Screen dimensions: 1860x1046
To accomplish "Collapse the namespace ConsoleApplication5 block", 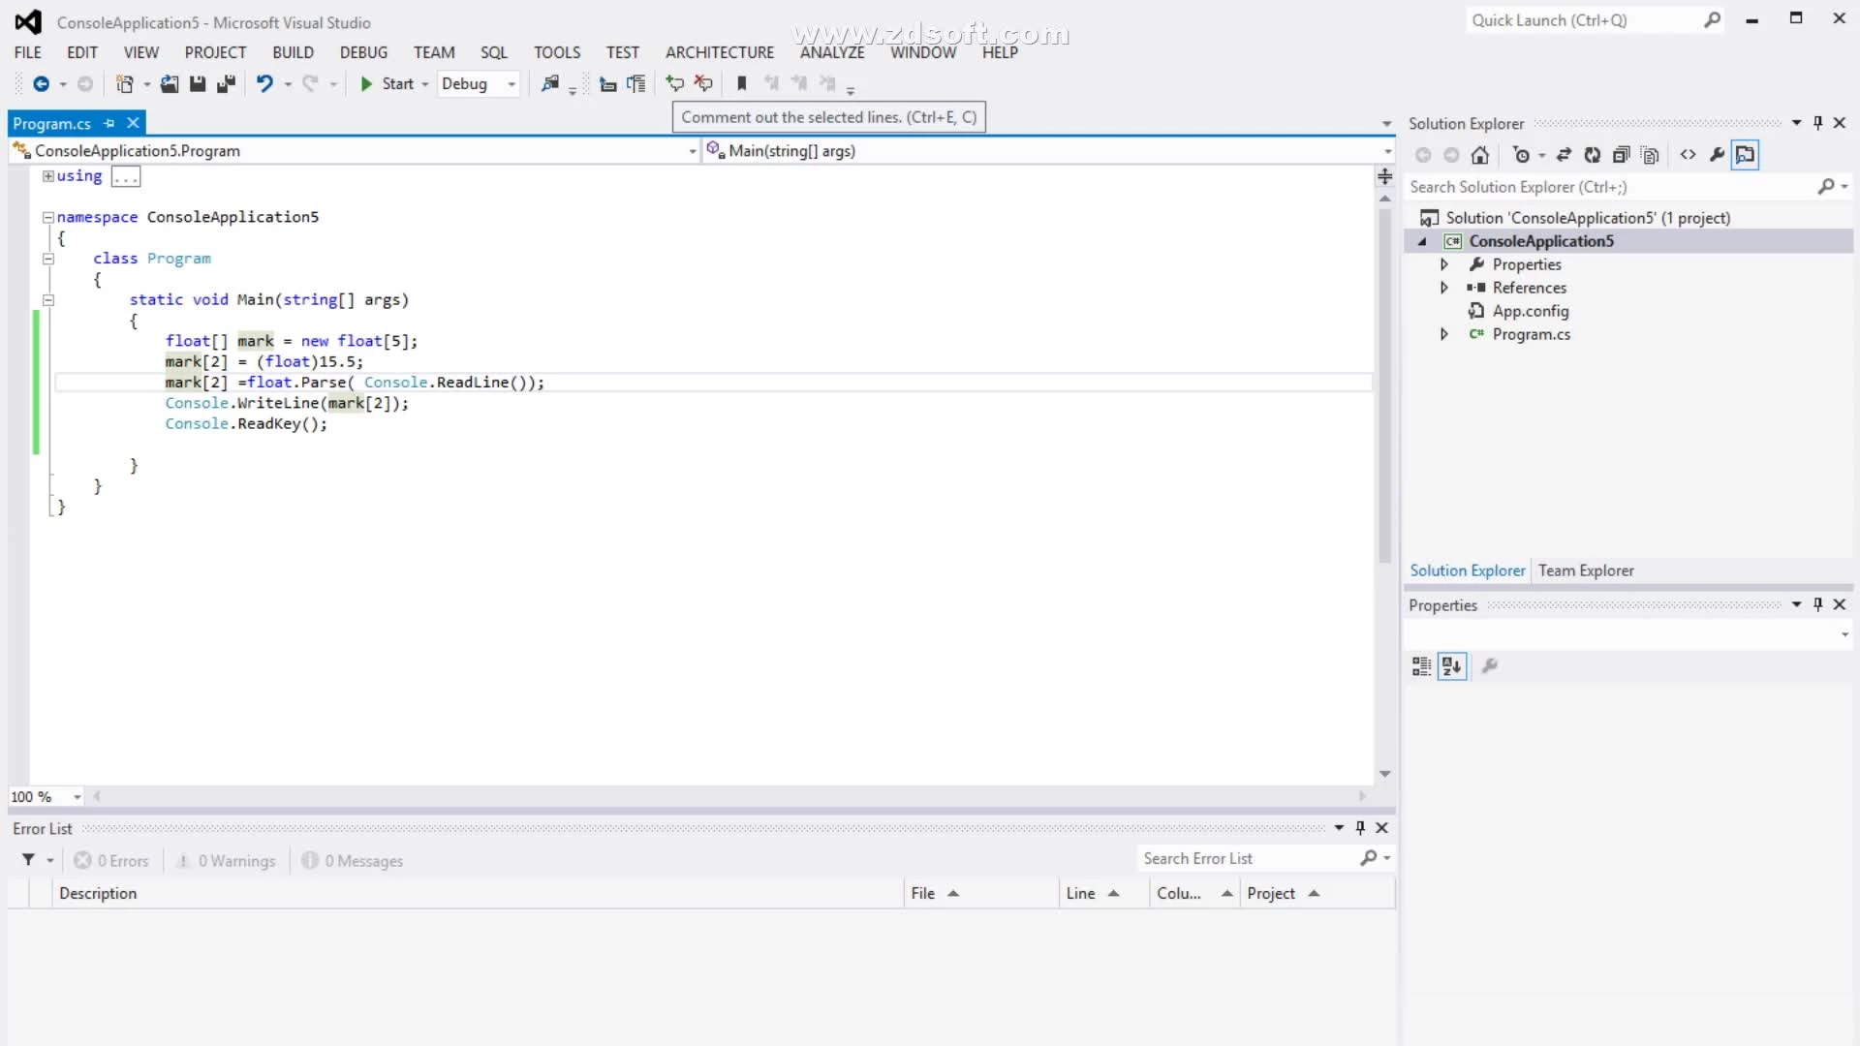I will pyautogui.click(x=47, y=218).
